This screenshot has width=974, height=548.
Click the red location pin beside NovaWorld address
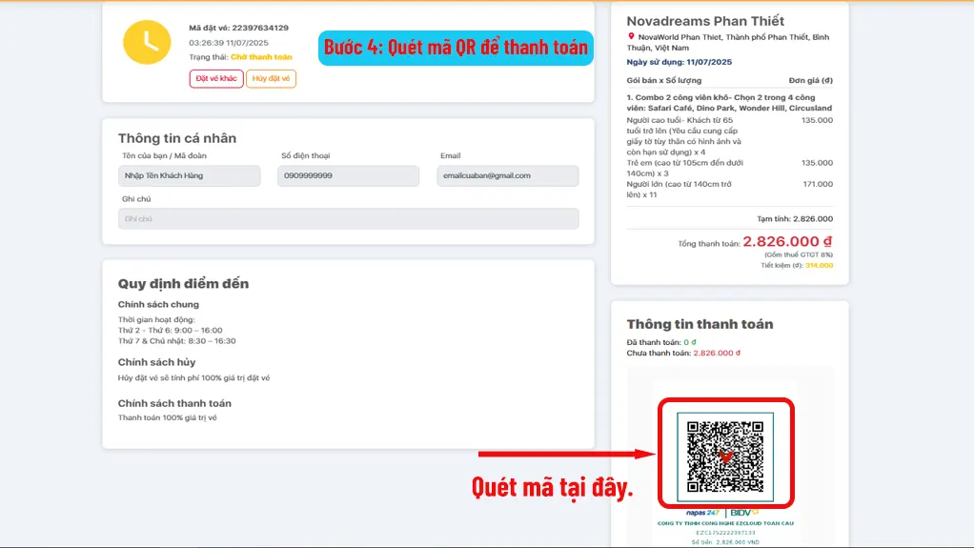coord(631,36)
